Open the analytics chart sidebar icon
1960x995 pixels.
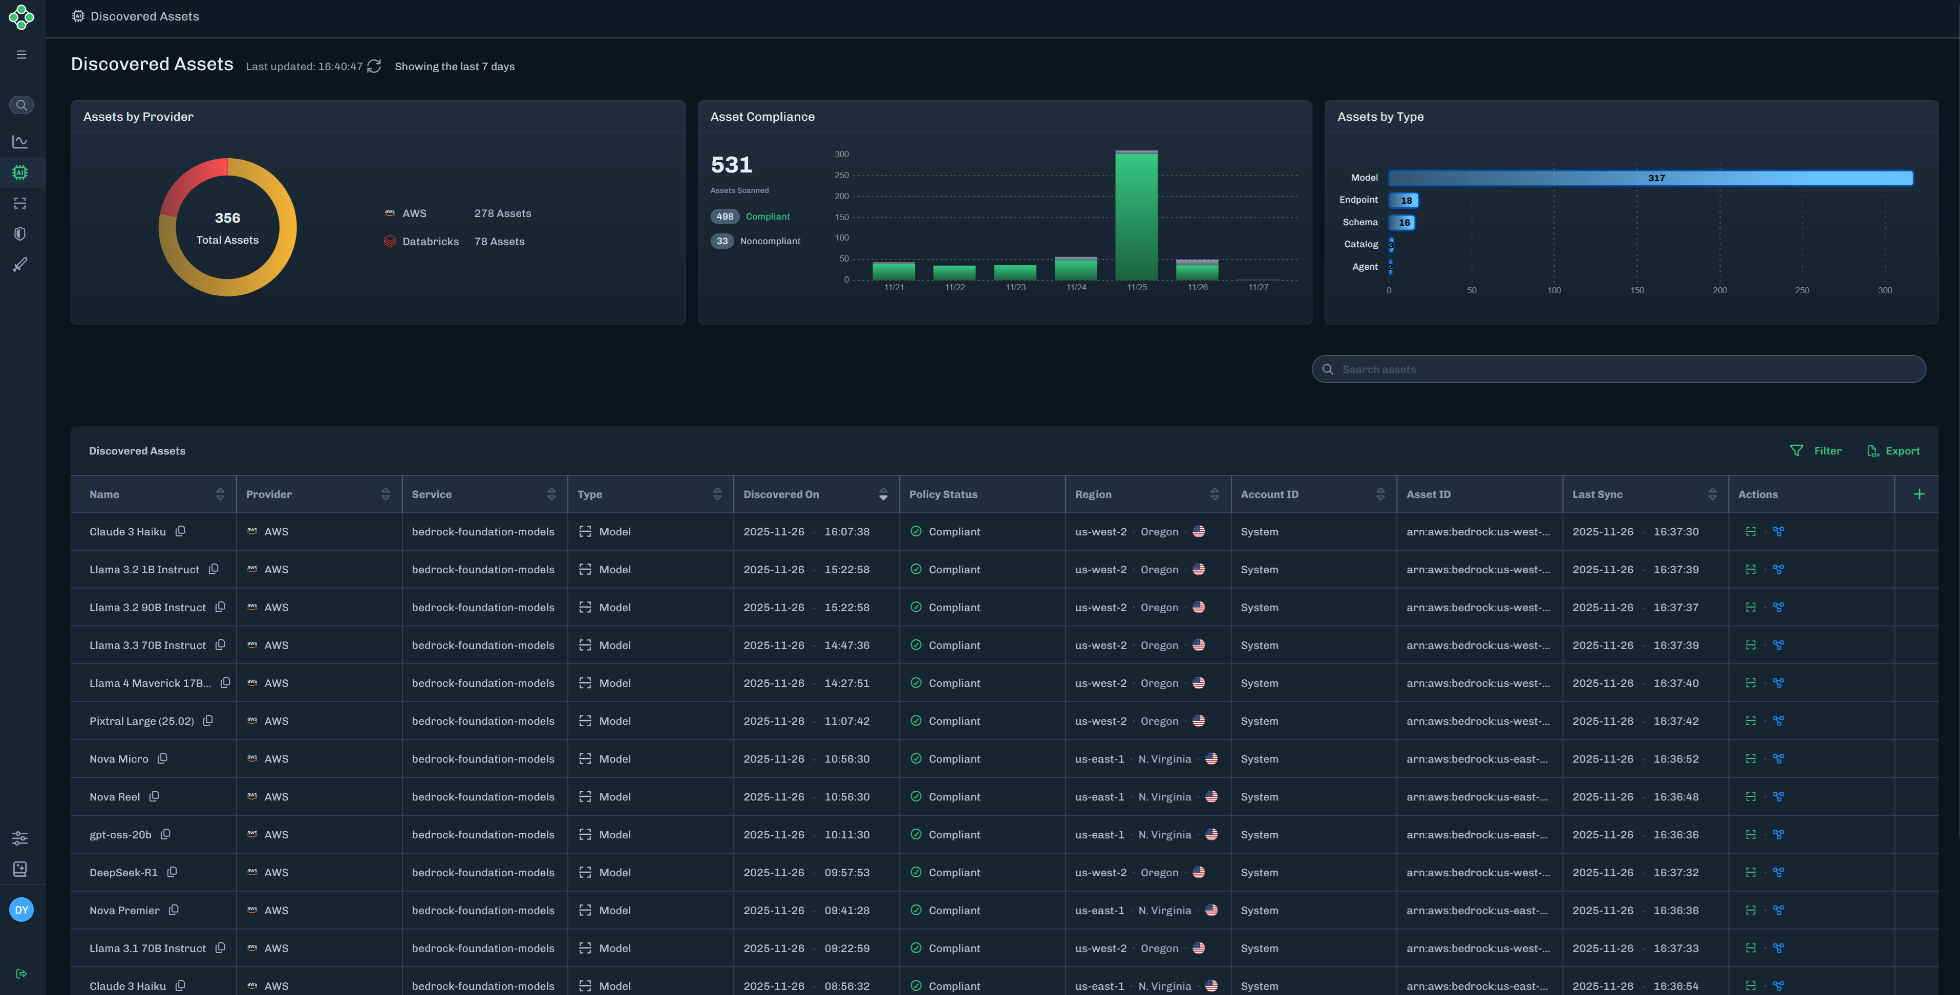(20, 141)
